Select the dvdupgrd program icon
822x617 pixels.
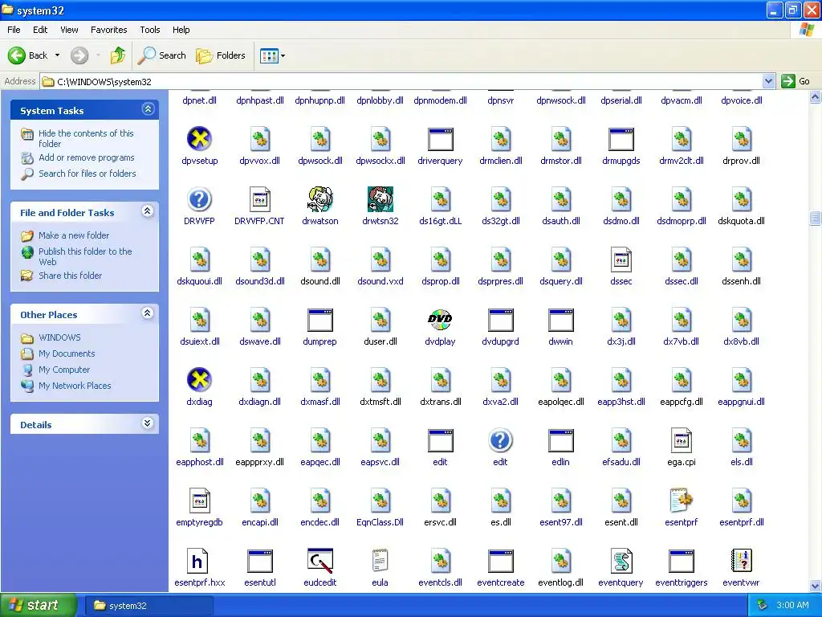(x=500, y=320)
